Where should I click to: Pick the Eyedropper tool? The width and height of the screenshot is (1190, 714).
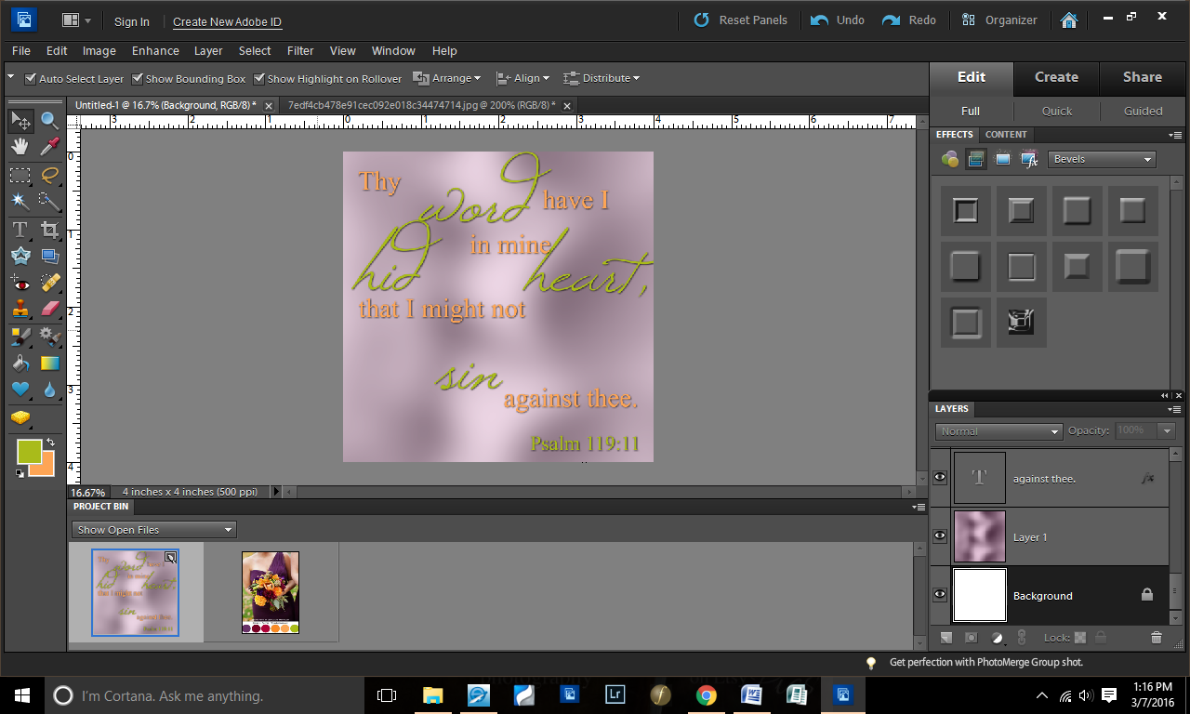[49, 146]
